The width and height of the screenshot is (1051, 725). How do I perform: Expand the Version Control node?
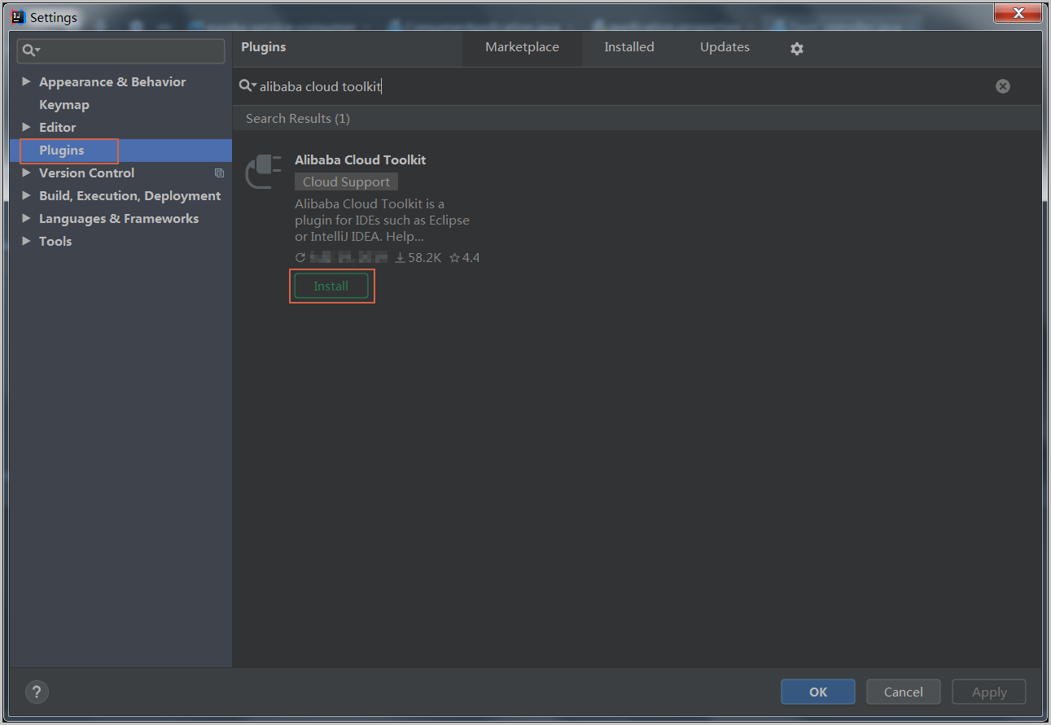pos(26,173)
